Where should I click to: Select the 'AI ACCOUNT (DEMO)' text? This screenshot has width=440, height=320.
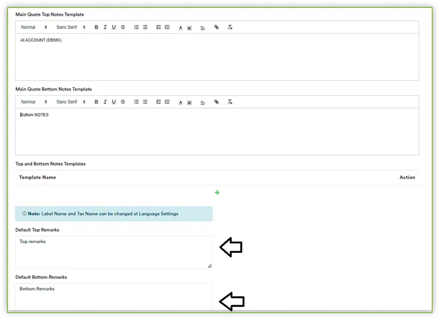[x=41, y=40]
